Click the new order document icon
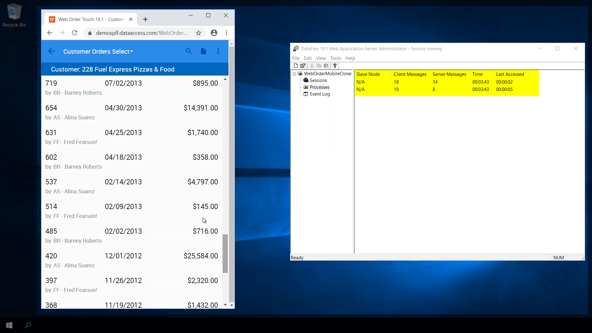Screen dimensions: 592x333 203,51
